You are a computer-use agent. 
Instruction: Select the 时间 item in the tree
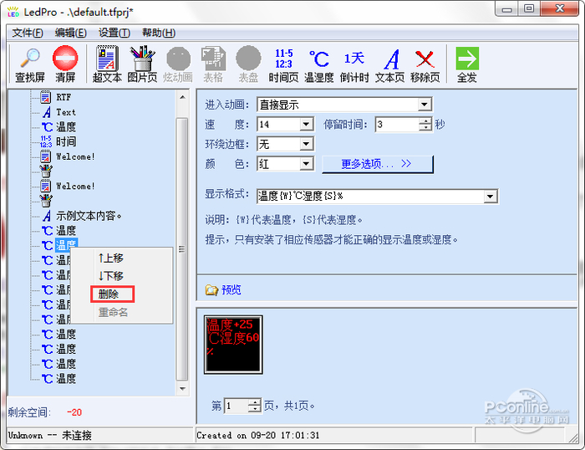[x=66, y=141]
